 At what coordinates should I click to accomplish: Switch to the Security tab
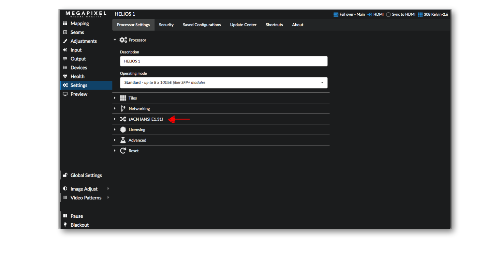pyautogui.click(x=166, y=25)
